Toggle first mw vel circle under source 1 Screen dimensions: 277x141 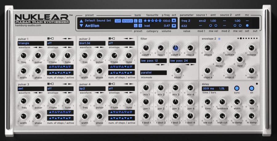tap(211, 25)
